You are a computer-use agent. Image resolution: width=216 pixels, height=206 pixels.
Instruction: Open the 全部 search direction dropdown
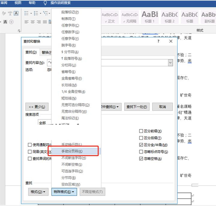[45, 122]
